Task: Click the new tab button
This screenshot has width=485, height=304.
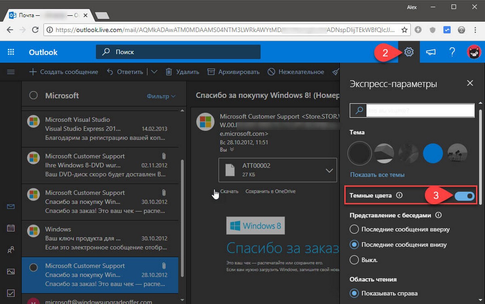Action: pos(102,16)
